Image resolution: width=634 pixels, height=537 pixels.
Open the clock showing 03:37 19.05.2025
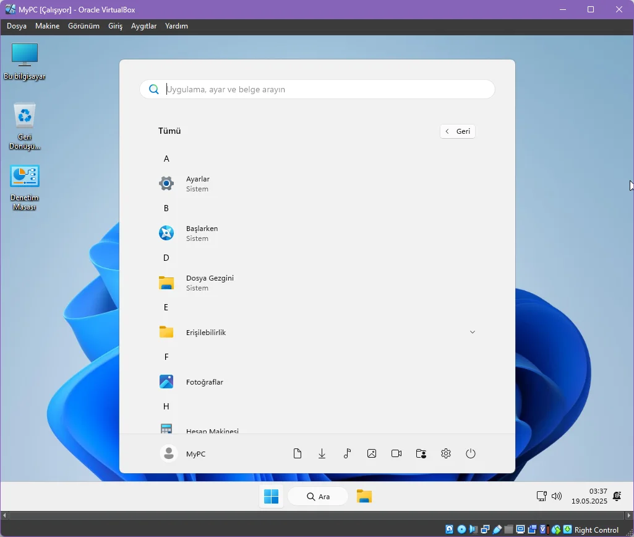click(x=589, y=496)
